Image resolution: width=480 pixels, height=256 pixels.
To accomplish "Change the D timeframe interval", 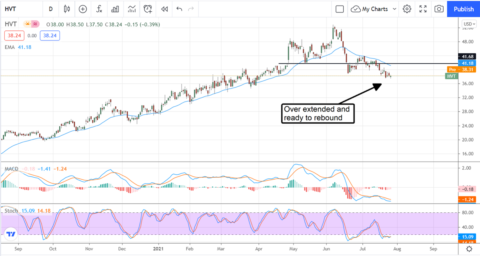I will [x=50, y=9].
